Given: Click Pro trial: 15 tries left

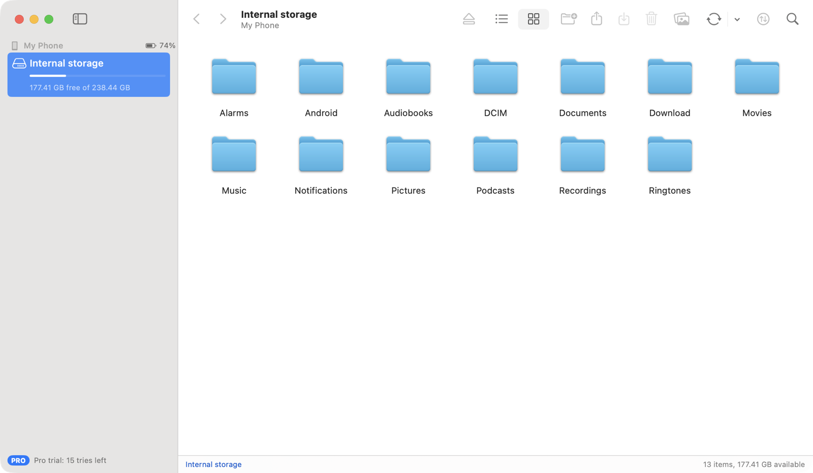Looking at the screenshot, I should point(70,460).
